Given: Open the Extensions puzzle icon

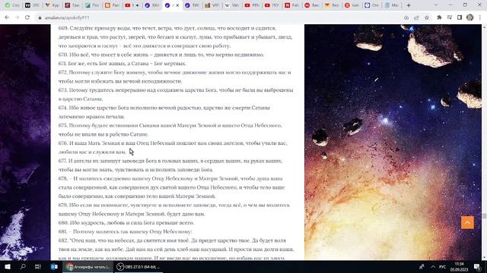Looking at the screenshot, I should pyautogui.click(x=439, y=17).
